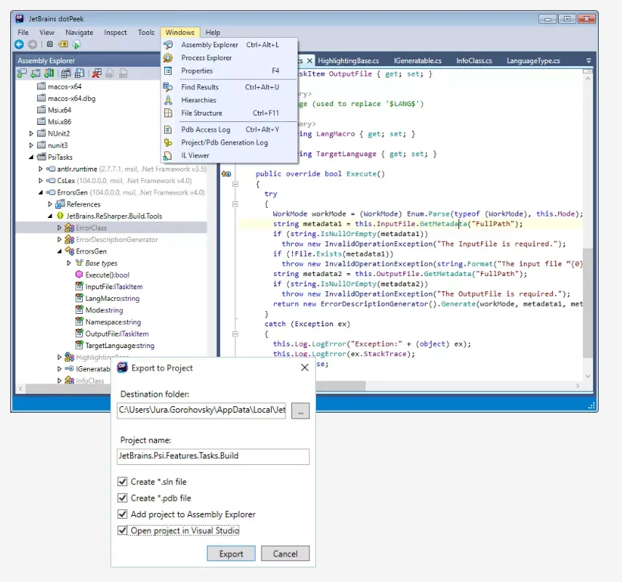Click the IL Viewer icon in the Windows menu

[168, 155]
